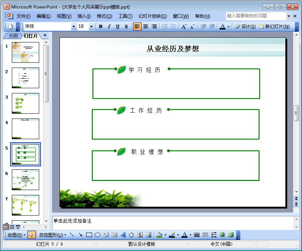This screenshot has height=251, width=302.
Task: Toggle Italic formatting
Action: tap(109, 27)
